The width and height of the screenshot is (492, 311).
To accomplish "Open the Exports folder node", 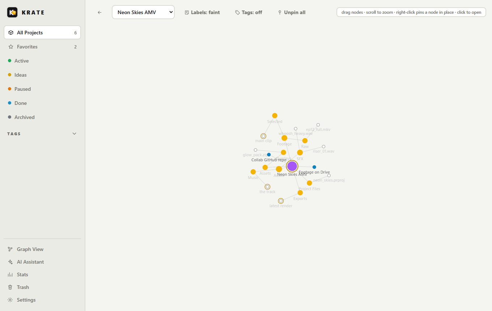I will [300, 193].
